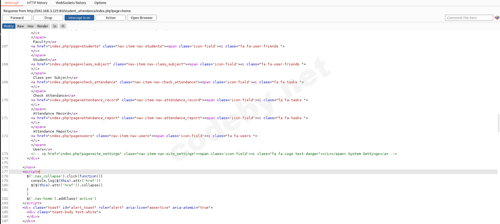
Task: Click the index.php?page=class_subject href text
Action: point(80,64)
